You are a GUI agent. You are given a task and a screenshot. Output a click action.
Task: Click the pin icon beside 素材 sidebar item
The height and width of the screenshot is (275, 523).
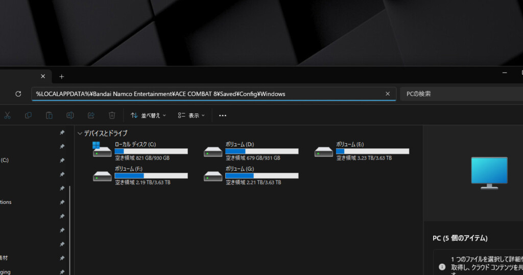coord(62,258)
